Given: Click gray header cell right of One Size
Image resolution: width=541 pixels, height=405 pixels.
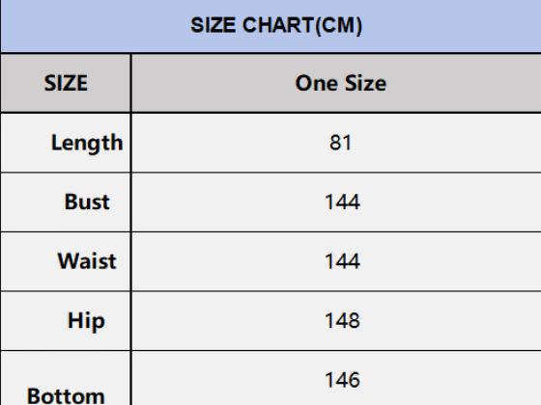Looking at the screenshot, I should click(x=464, y=83).
